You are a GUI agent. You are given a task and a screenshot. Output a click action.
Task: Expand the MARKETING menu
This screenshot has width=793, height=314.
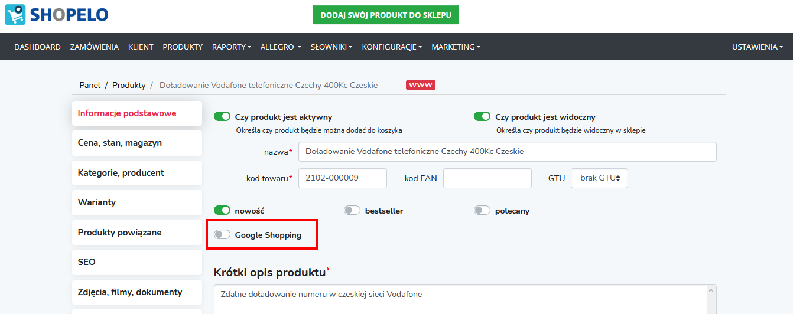(x=456, y=47)
